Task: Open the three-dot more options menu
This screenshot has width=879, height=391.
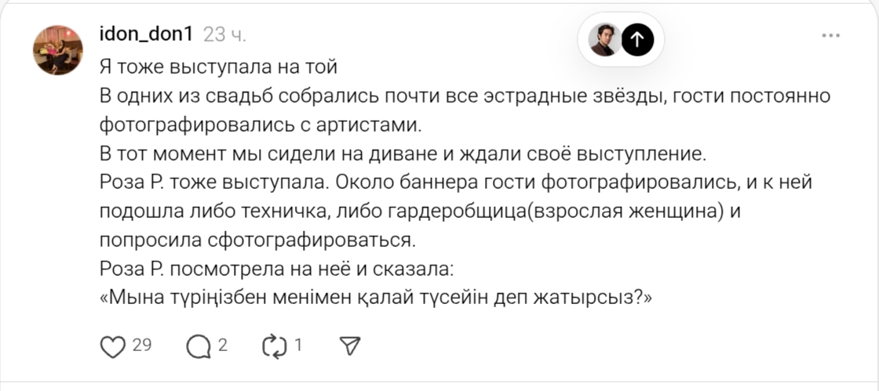Action: [830, 35]
